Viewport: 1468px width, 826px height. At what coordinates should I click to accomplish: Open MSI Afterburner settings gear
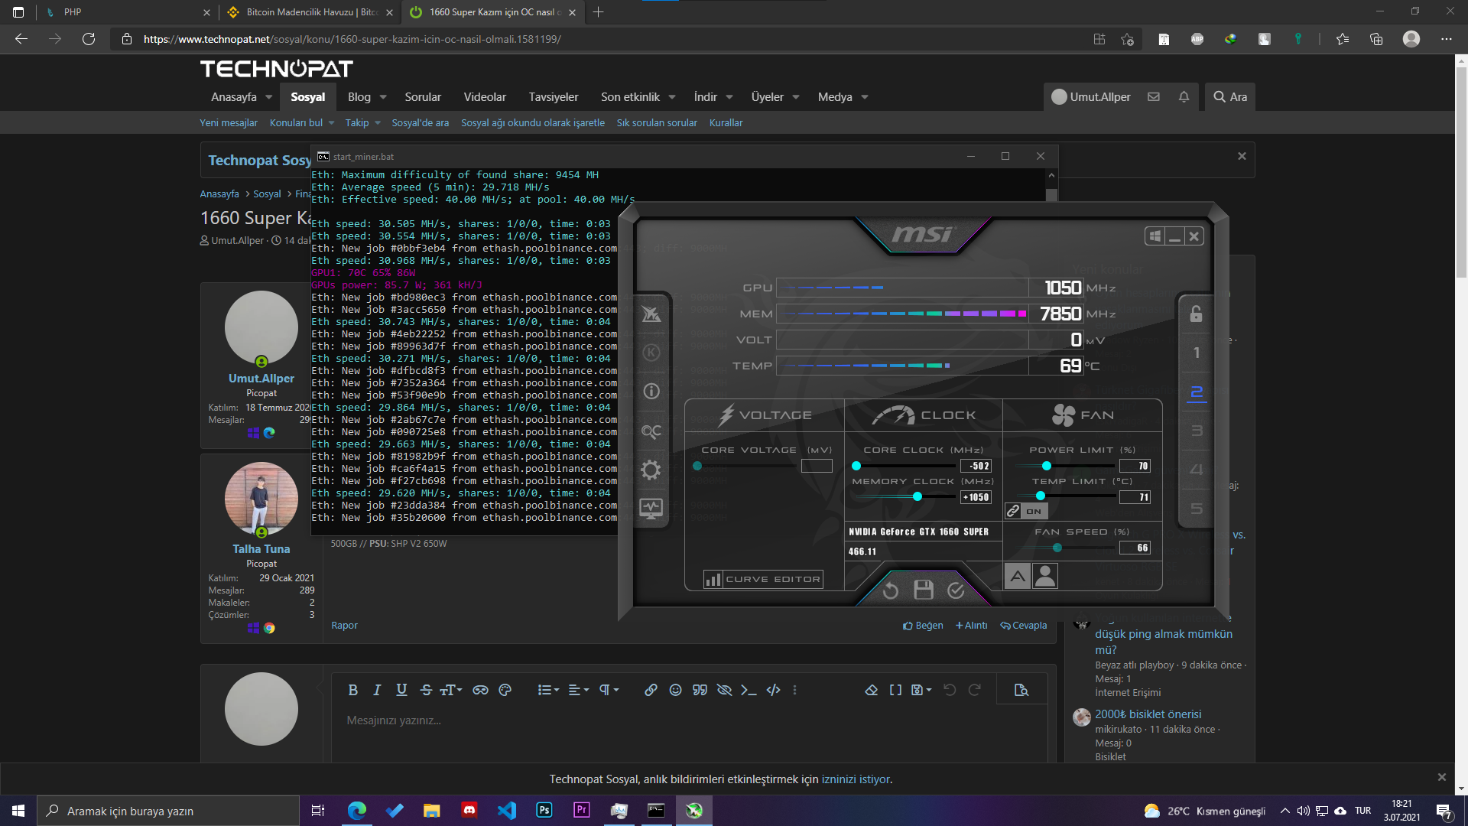(651, 470)
